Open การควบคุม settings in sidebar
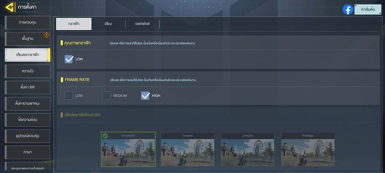Screen dimensions: 385x173 click(27, 22)
